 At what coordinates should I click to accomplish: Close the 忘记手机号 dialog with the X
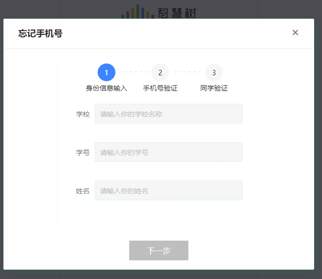(295, 32)
